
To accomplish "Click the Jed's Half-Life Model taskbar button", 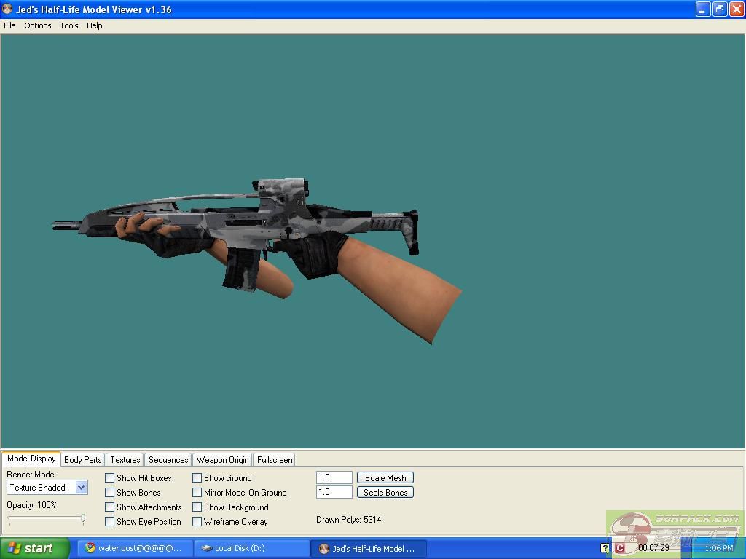I will pos(368,548).
